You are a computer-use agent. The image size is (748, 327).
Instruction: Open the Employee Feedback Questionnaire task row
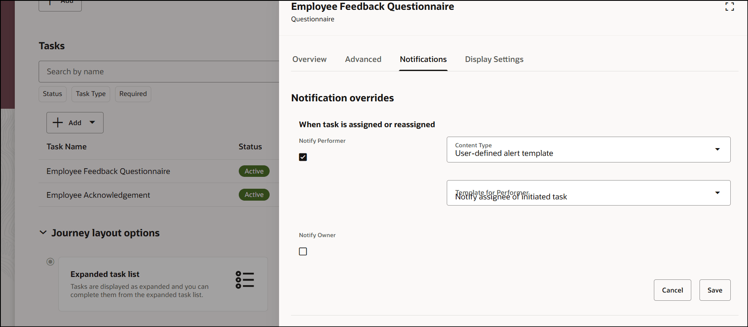159,171
